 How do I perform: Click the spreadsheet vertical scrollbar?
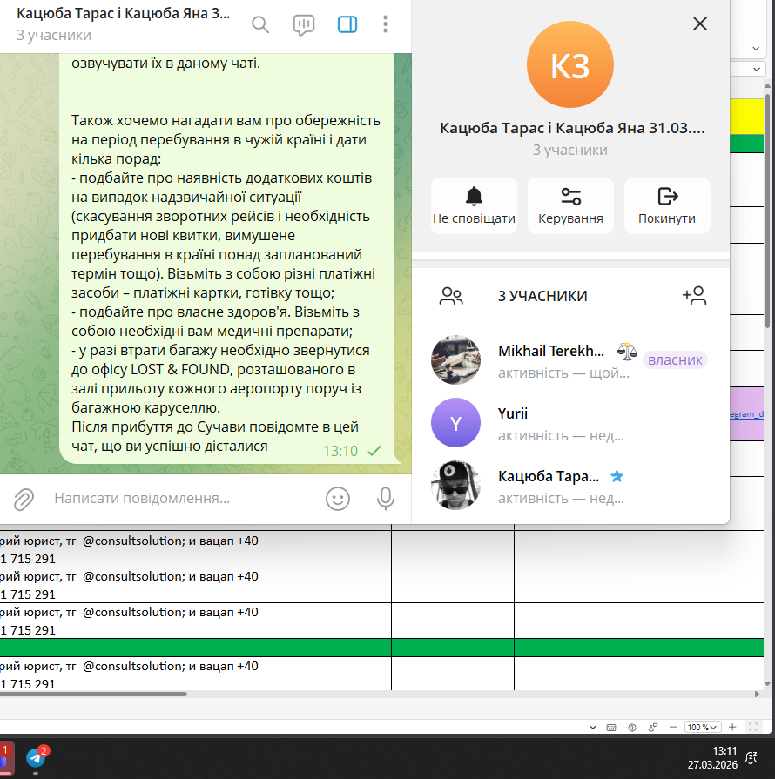click(x=768, y=211)
